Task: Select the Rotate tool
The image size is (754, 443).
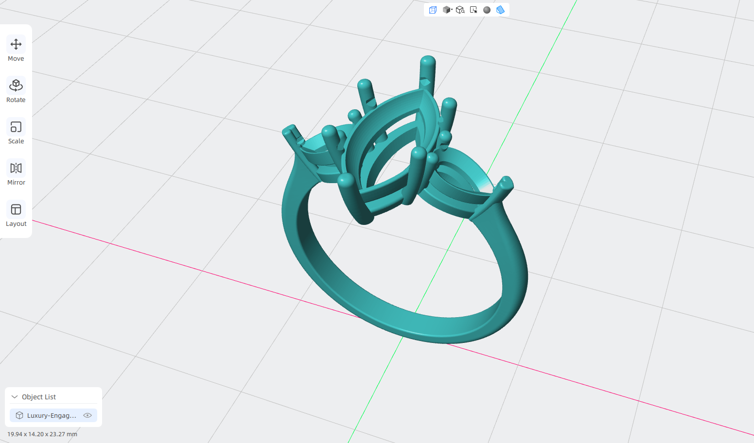Action: (x=16, y=91)
